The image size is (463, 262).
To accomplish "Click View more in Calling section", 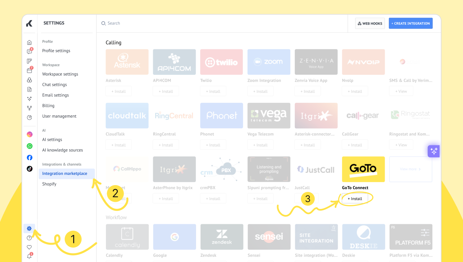I will point(411,169).
